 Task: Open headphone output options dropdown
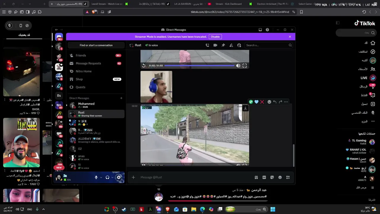click(112, 177)
